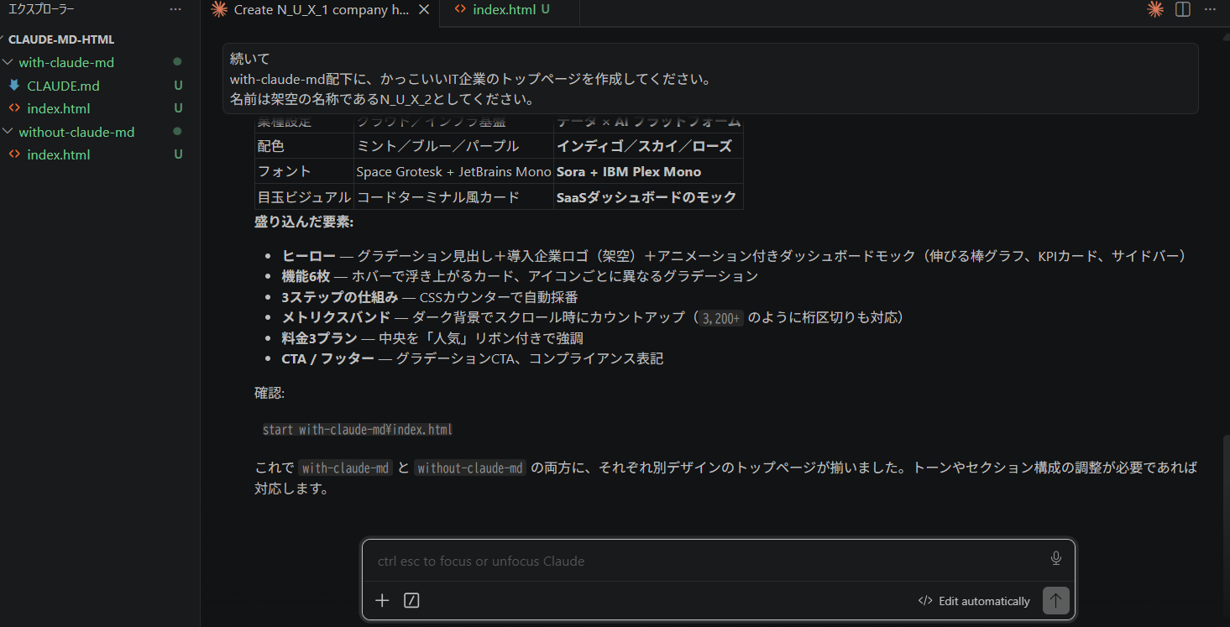Click the U status badge beside CLAUDE.md
This screenshot has width=1230, height=627.
tap(178, 86)
